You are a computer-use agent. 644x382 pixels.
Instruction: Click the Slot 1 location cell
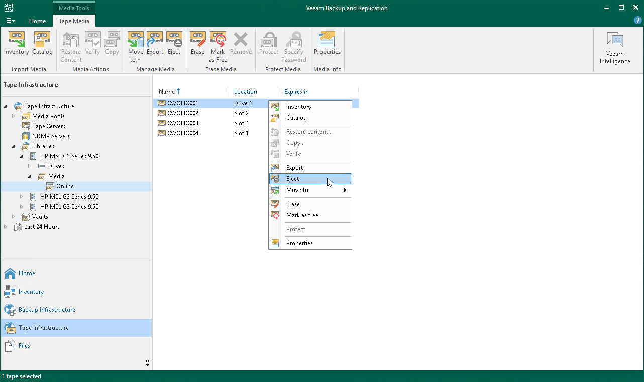241,133
